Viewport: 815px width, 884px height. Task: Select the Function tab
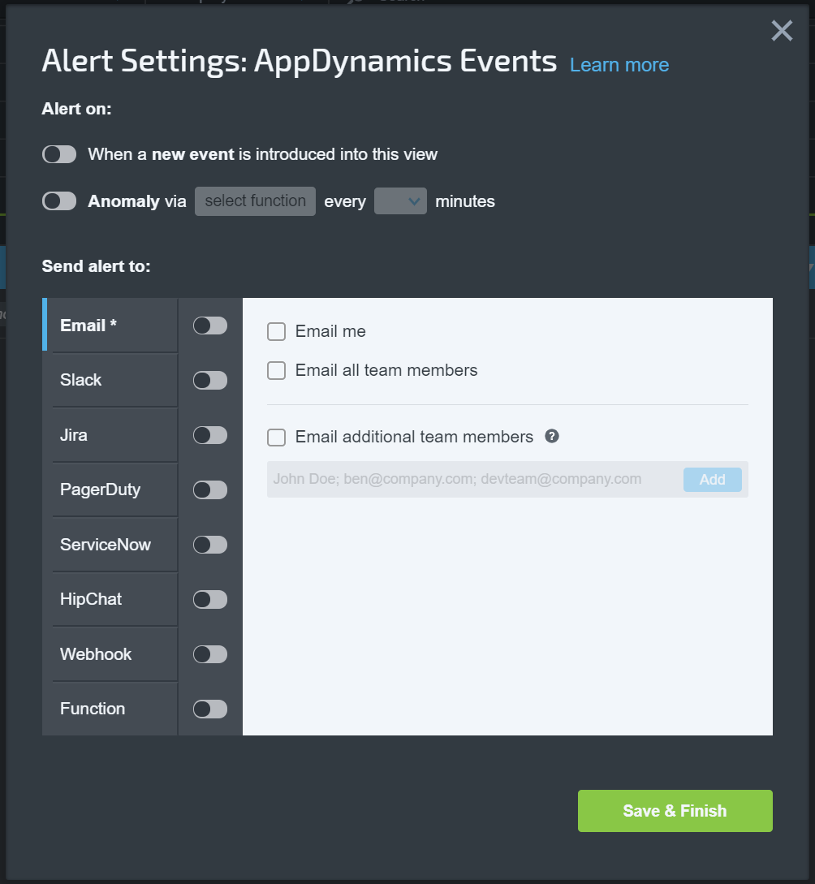click(115, 709)
